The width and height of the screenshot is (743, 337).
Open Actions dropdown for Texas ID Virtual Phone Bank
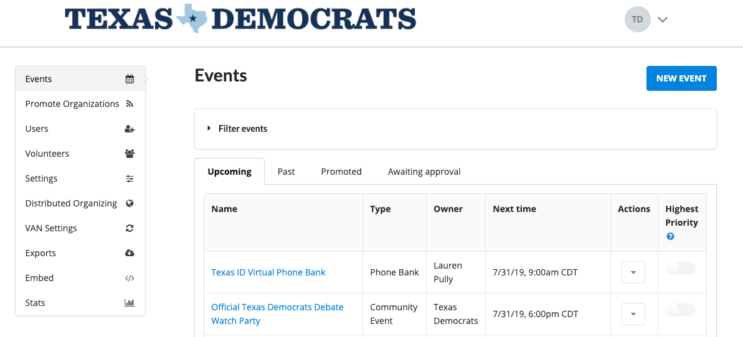633,272
